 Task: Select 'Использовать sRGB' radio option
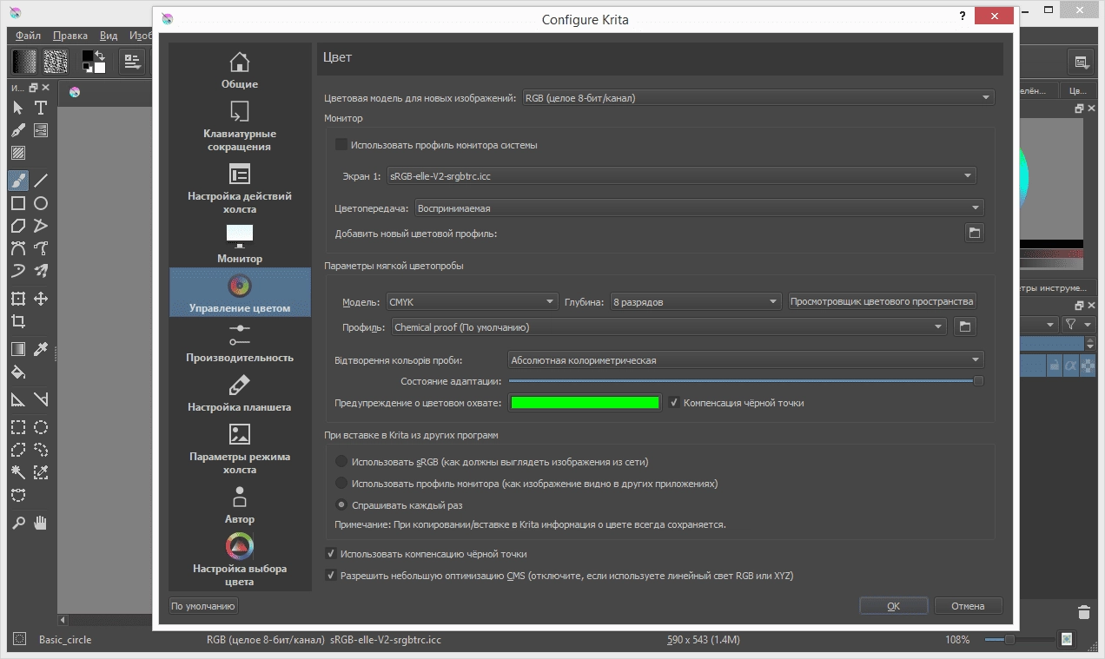[341, 462]
